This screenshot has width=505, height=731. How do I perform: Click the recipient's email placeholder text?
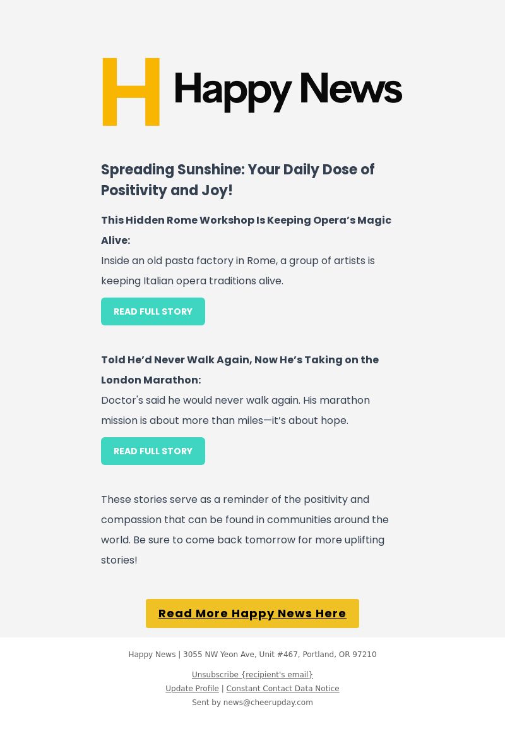coord(276,675)
